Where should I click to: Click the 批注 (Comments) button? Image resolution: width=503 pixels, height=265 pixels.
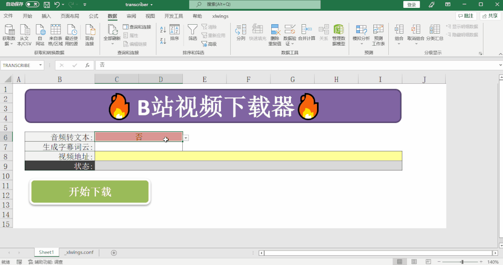pyautogui.click(x=466, y=16)
